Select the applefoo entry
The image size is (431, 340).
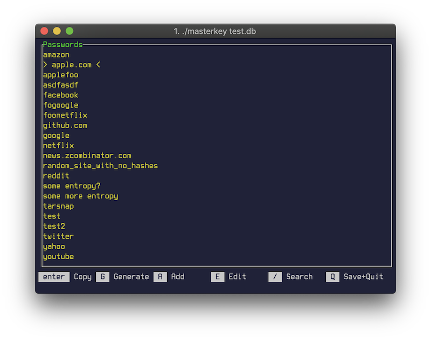[x=61, y=75]
